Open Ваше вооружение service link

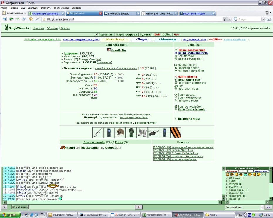192,50
